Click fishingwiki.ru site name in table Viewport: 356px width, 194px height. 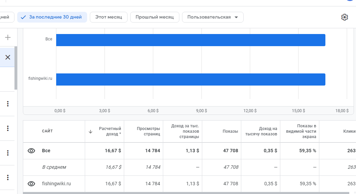[56, 184]
